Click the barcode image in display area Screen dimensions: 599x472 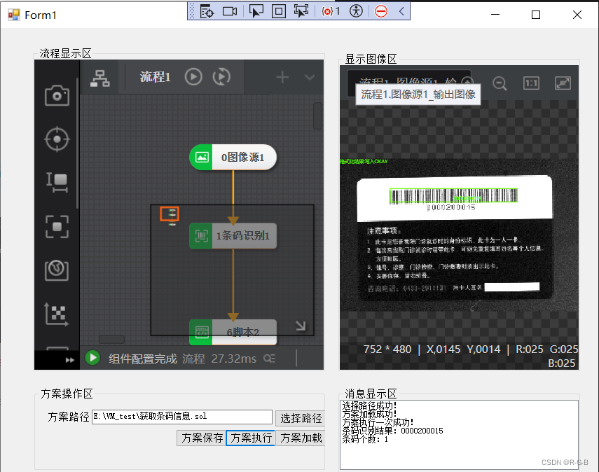click(453, 196)
